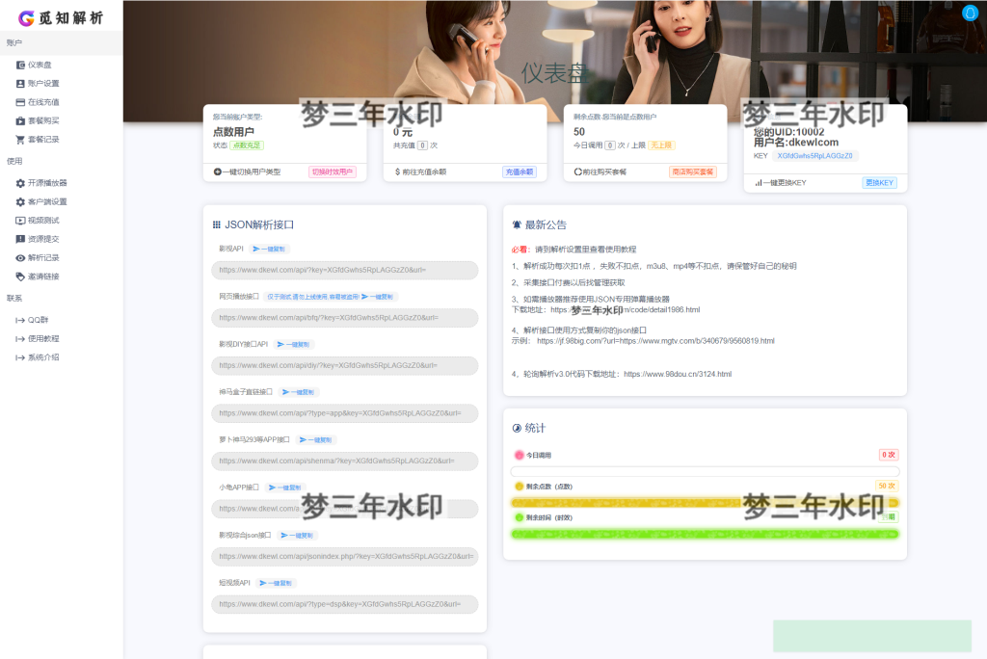This screenshot has height=659, width=987.
Task: Click the yellow 剩余点数 progress bar
Action: click(705, 503)
